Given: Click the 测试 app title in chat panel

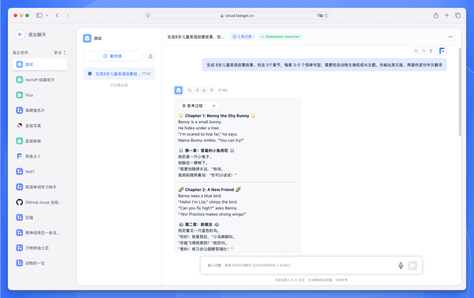Looking at the screenshot, I should [97, 39].
